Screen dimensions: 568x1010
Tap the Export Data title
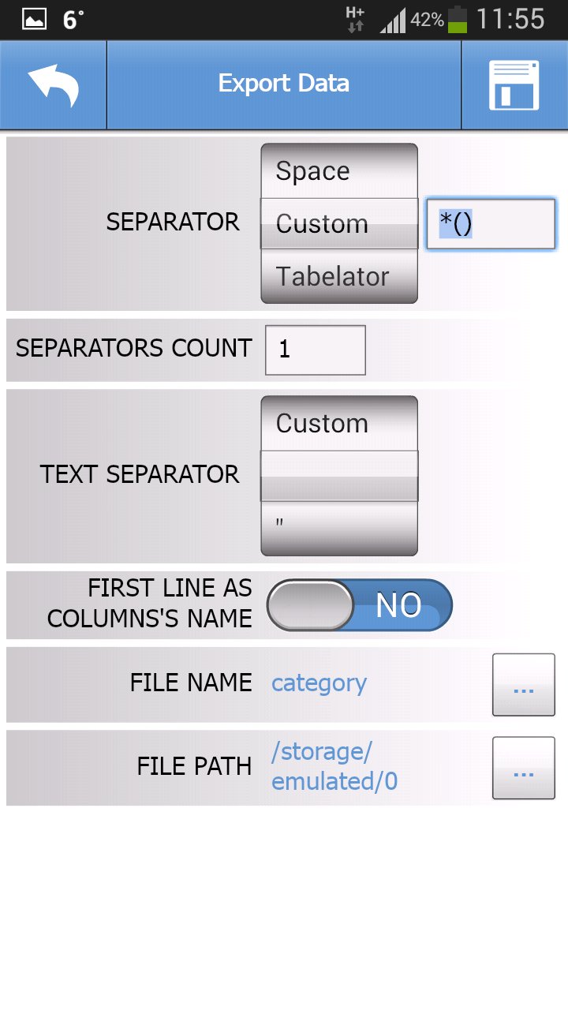tap(284, 84)
